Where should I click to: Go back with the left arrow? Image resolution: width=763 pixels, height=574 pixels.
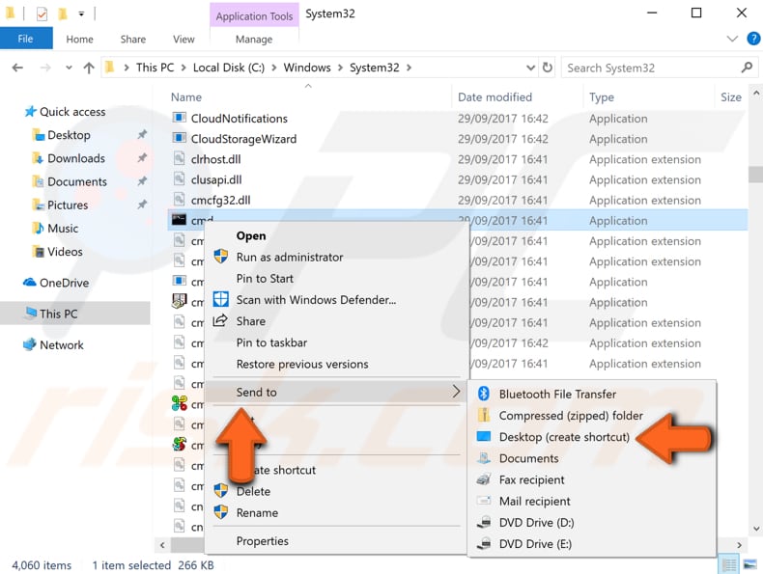(x=17, y=68)
